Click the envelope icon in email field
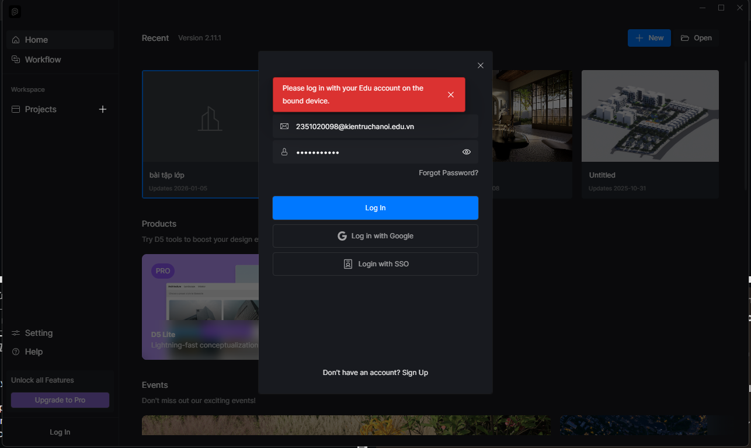The image size is (751, 448). pyautogui.click(x=284, y=126)
